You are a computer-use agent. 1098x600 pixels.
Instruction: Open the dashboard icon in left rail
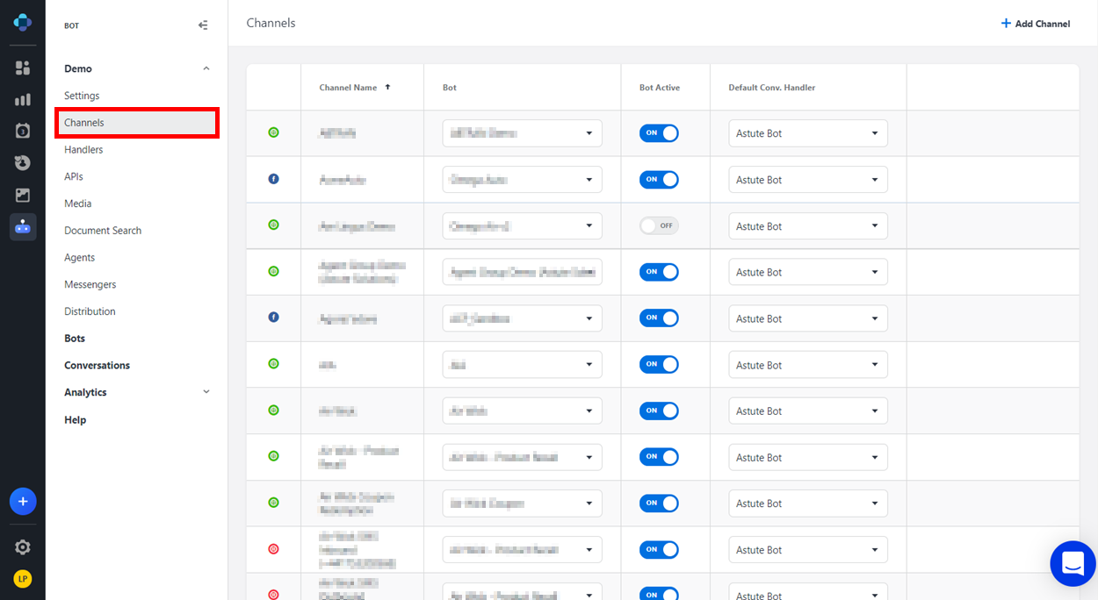(x=23, y=68)
